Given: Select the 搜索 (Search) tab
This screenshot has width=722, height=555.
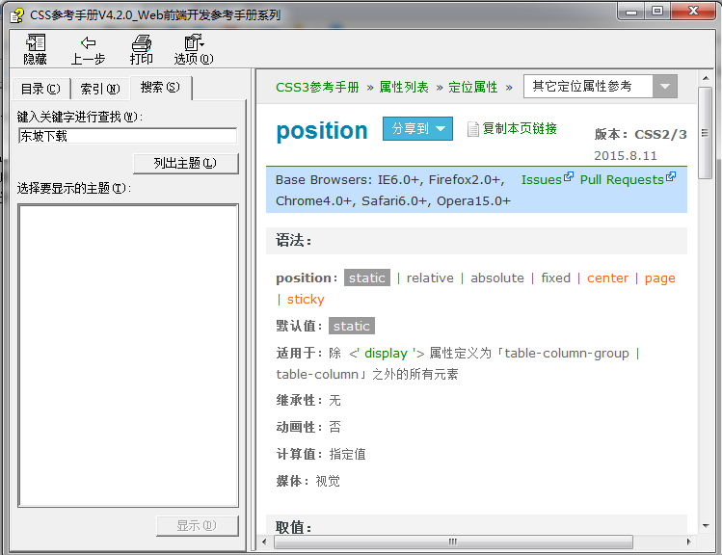Looking at the screenshot, I should (160, 87).
